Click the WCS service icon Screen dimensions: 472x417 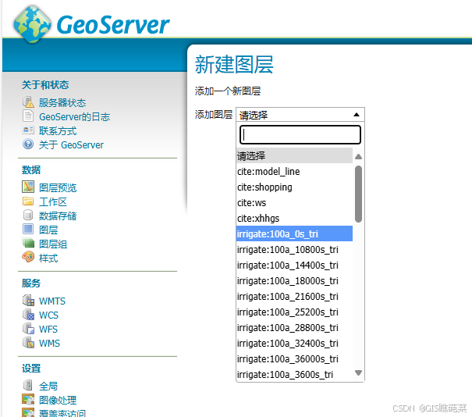pos(29,315)
